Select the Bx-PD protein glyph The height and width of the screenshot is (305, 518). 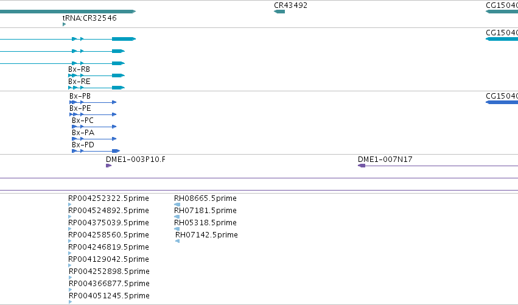(x=96, y=151)
